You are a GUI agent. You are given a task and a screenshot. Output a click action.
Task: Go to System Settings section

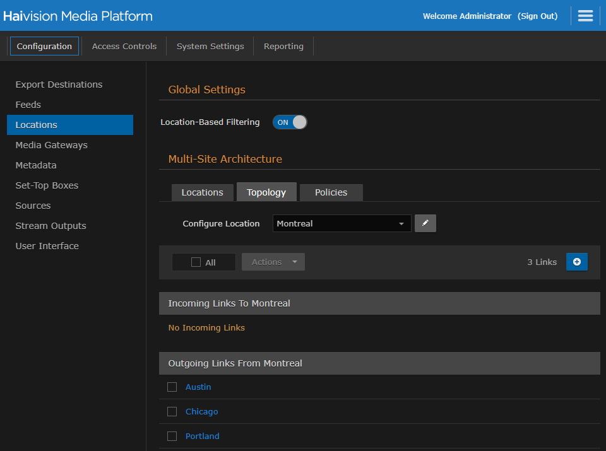[210, 46]
